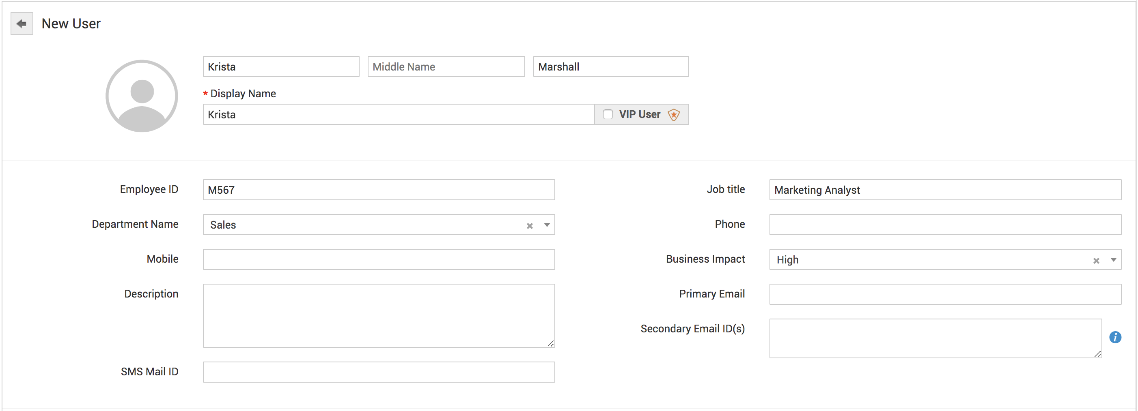This screenshot has height=411, width=1138.
Task: Click the user avatar placeholder image
Action: click(142, 96)
